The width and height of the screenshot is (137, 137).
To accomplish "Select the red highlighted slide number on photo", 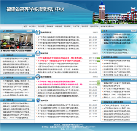I will [18, 48].
